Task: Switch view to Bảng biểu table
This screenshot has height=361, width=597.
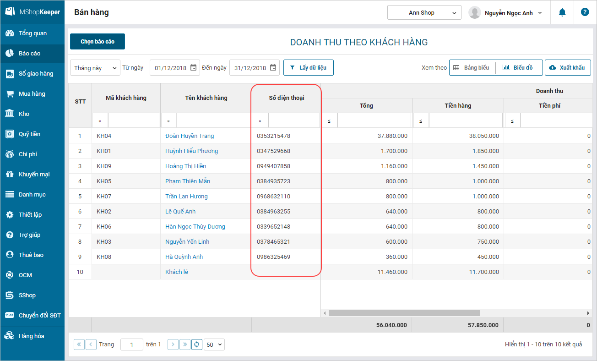Action: 472,68
